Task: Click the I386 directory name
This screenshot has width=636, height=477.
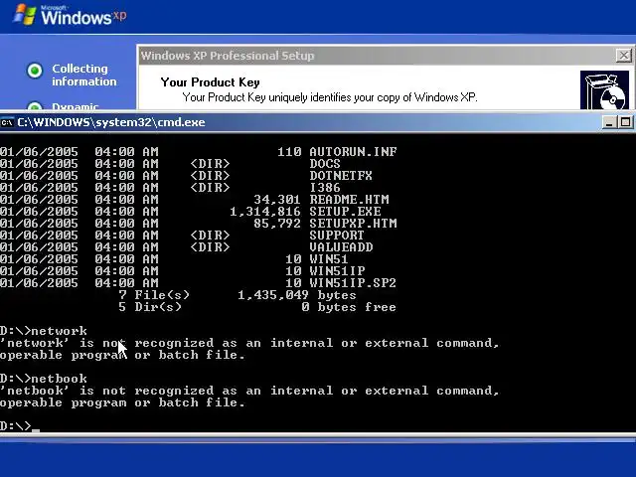Action: [325, 188]
